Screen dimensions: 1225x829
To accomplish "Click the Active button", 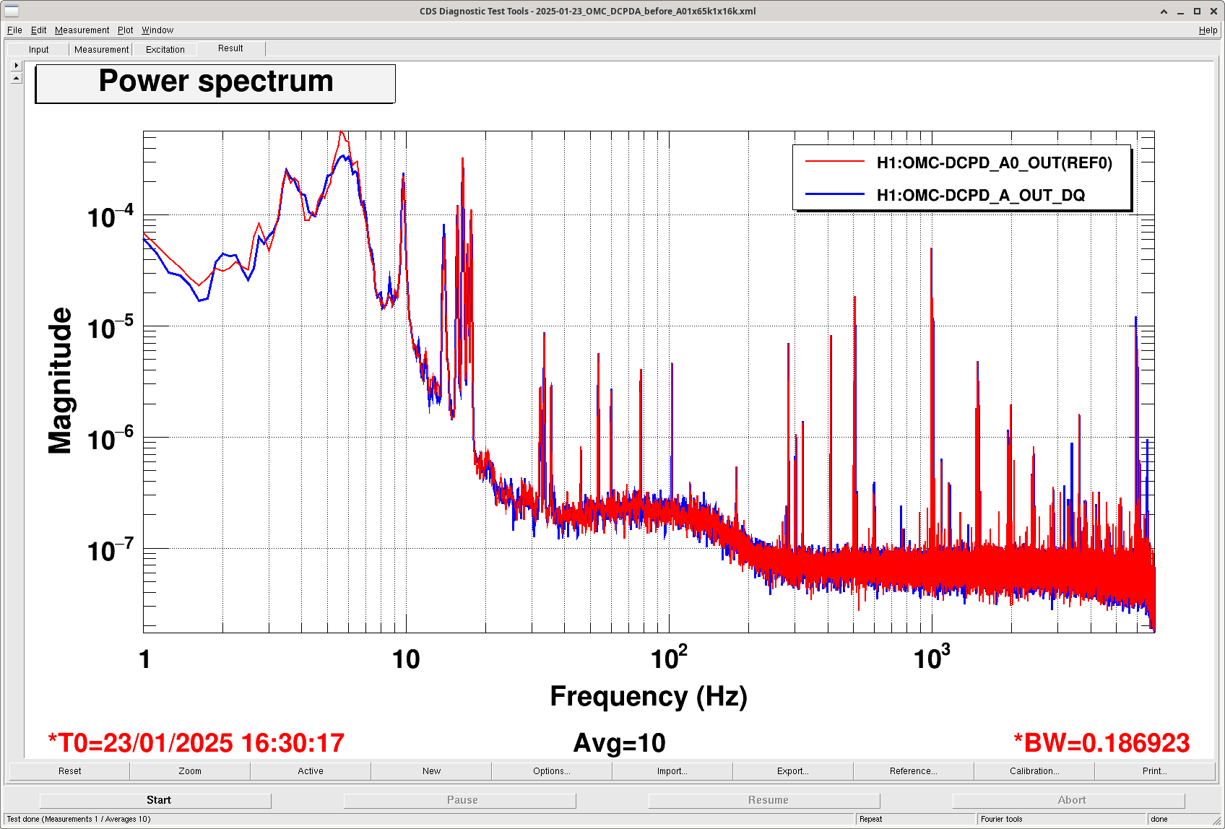I will 311,771.
